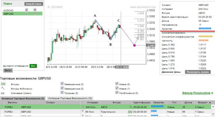Screen dimensions: 215x117
Task: Click the down direction arrow in Треугольник row
Action: [x=83, y=111]
